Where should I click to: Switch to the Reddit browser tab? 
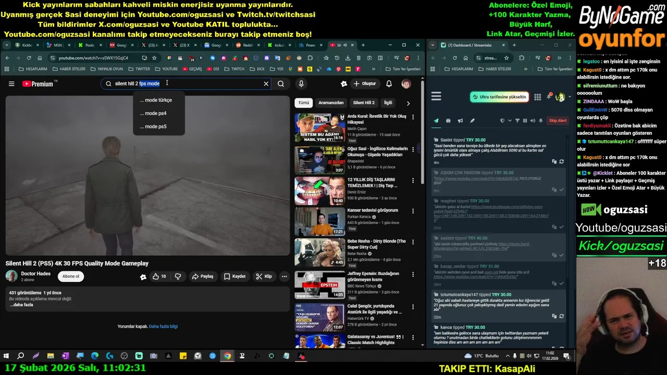[245, 45]
